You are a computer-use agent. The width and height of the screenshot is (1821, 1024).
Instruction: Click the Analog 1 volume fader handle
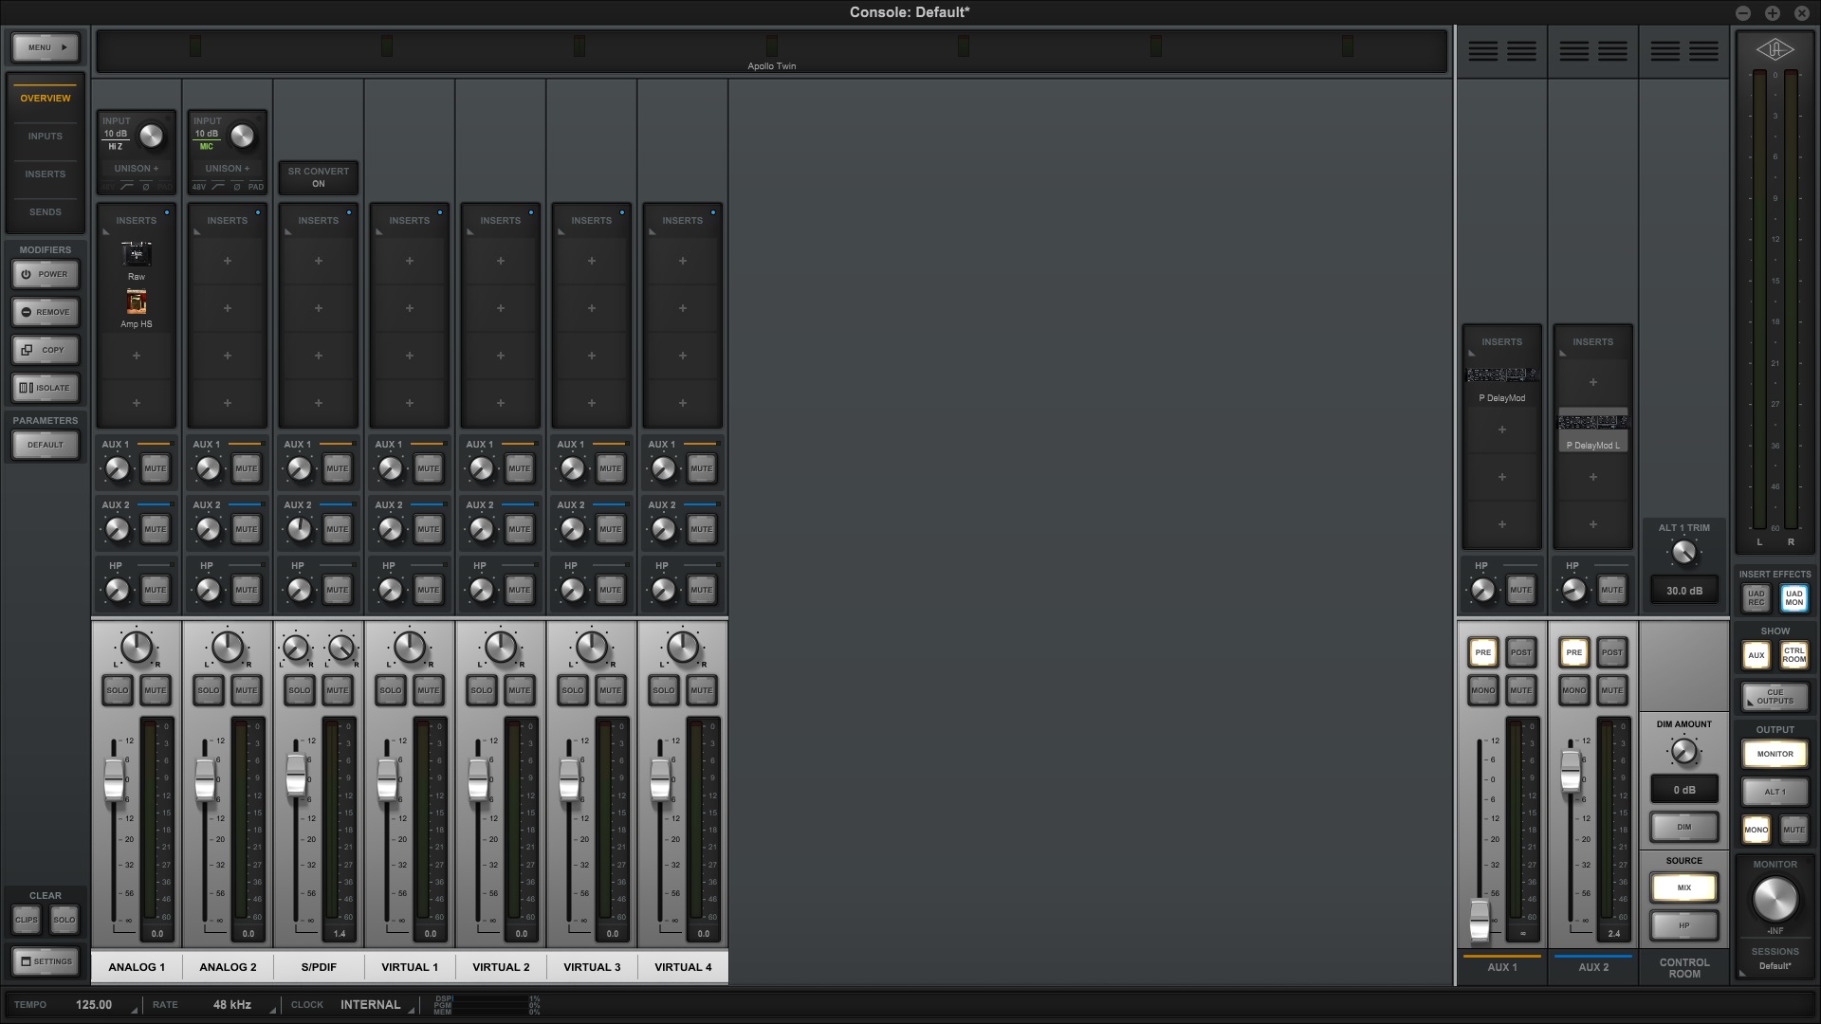pyautogui.click(x=114, y=779)
